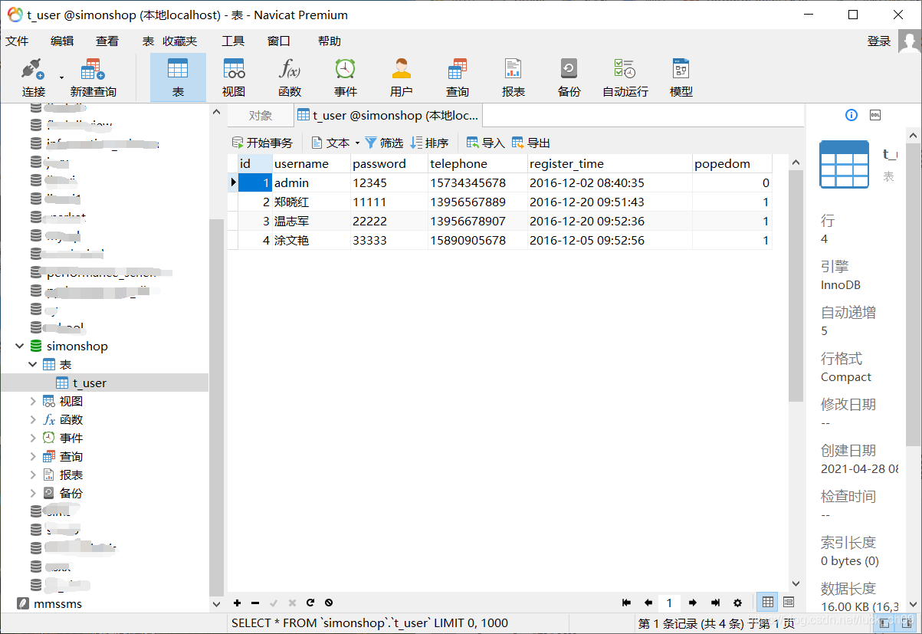Click the 用户 (User) toolbar icon
The image size is (922, 634).
401,77
